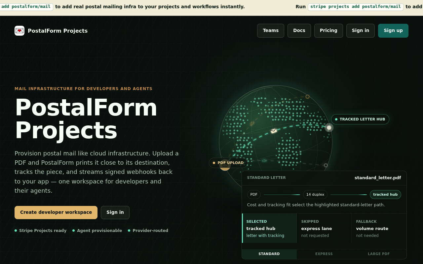Click the small ring node at globe top
Image resolution: width=423 pixels, height=264 pixels.
[307, 97]
